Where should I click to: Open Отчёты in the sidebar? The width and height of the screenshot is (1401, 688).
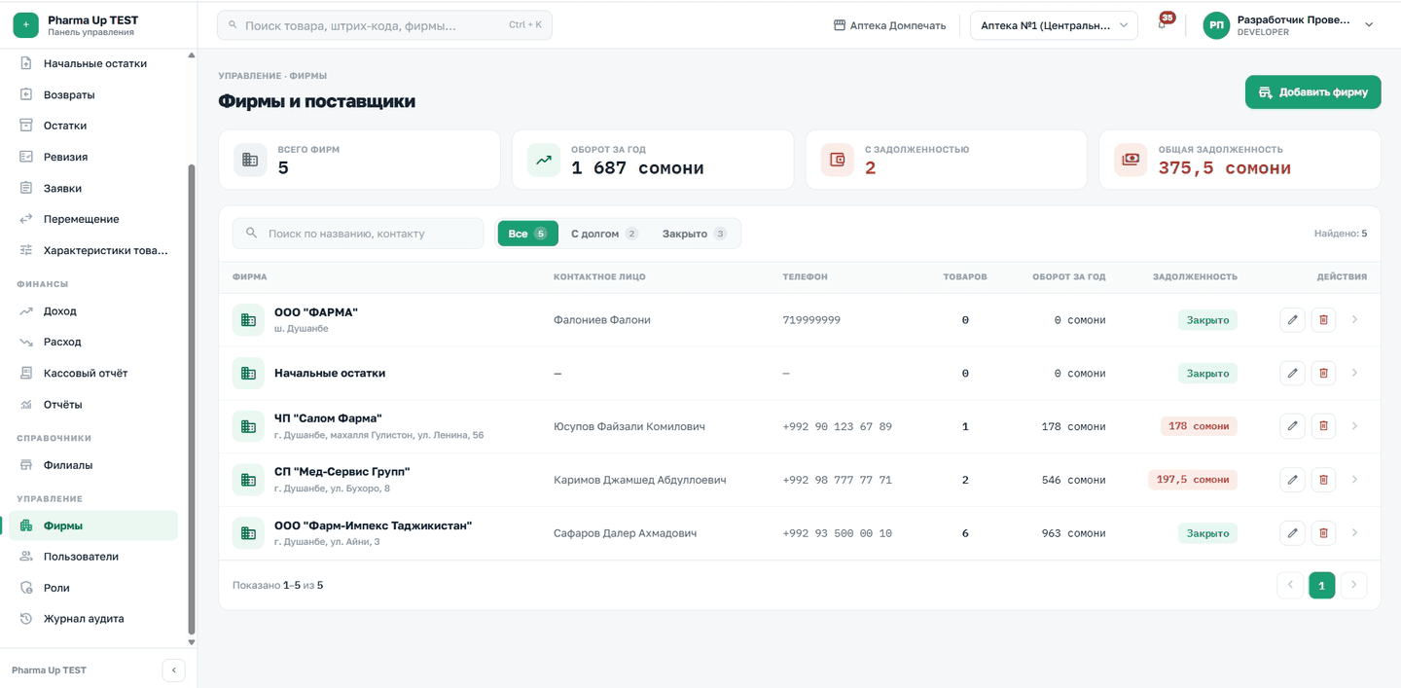93,404
